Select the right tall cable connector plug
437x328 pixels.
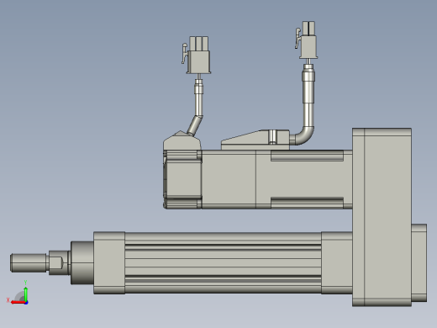308,40
